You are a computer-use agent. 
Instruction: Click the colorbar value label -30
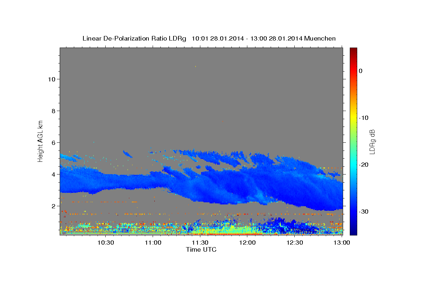[364, 211]
